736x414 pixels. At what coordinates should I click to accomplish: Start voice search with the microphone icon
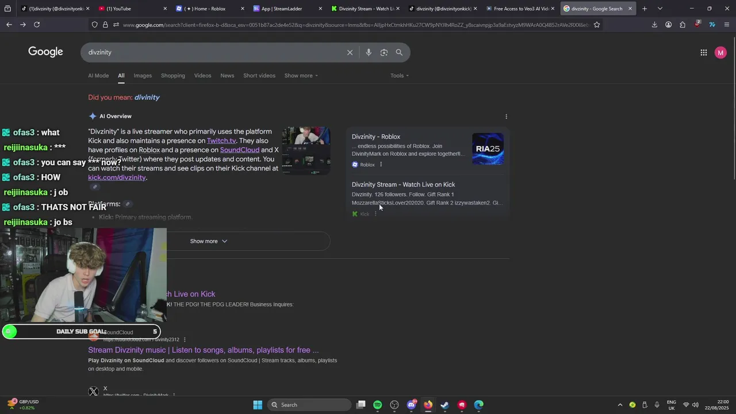pos(369,52)
